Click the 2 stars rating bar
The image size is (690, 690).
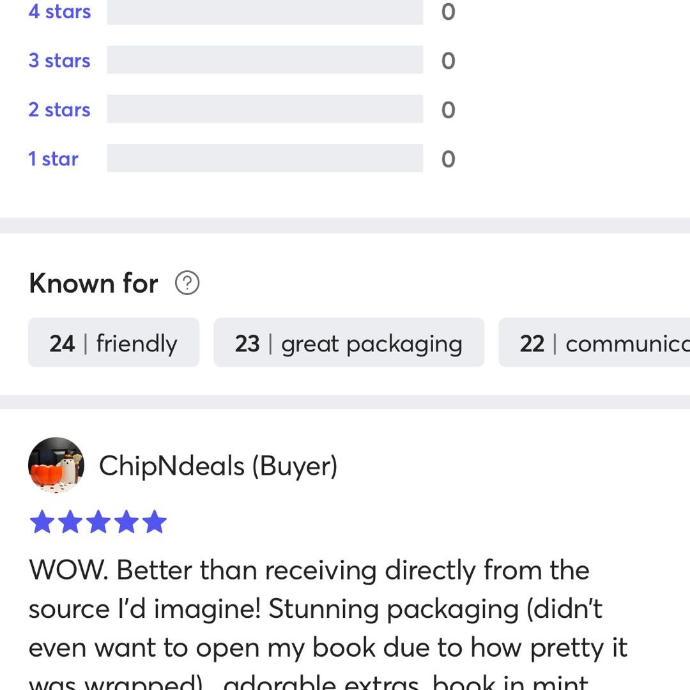(x=265, y=109)
